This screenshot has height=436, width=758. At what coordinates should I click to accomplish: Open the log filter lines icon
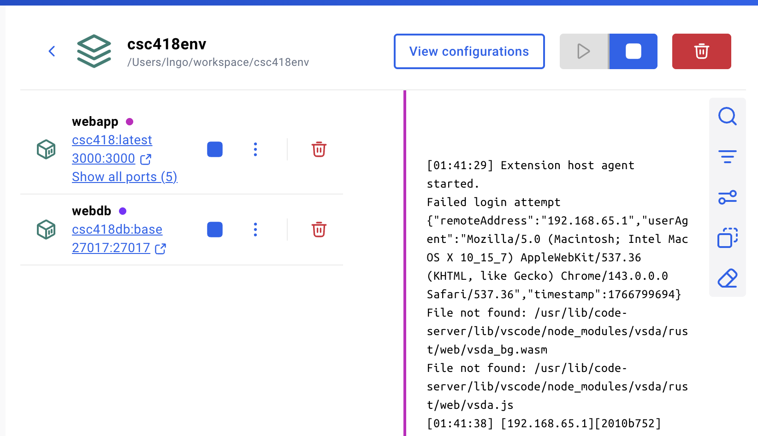coord(727,157)
